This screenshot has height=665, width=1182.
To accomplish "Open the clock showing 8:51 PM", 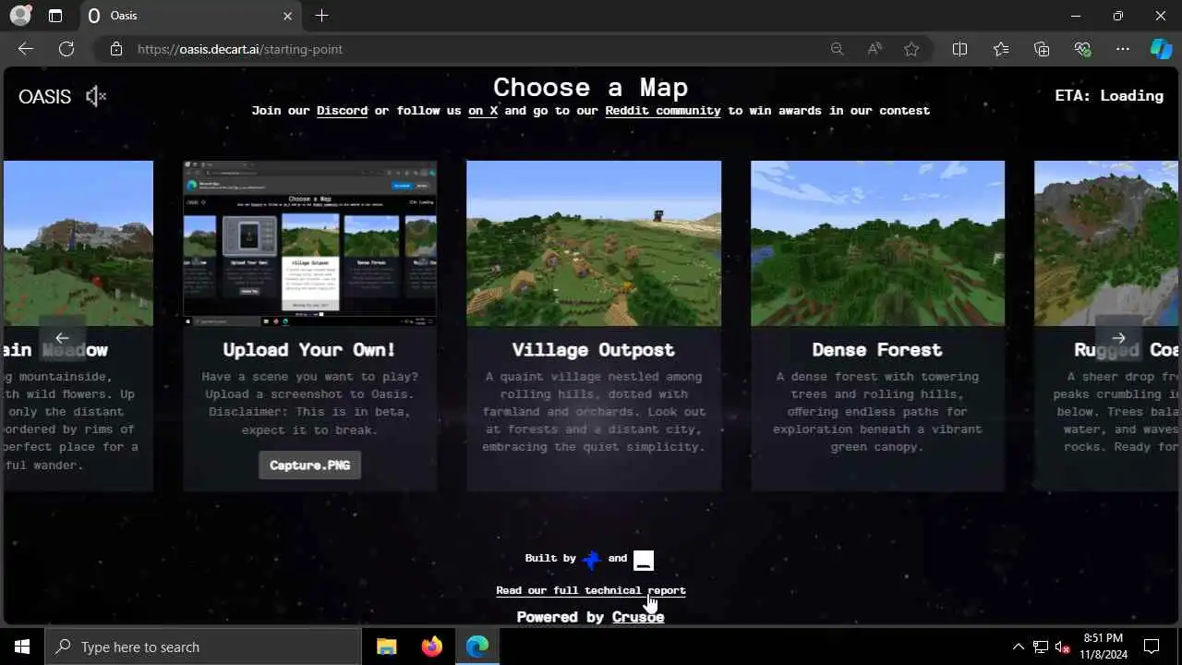I will tap(1103, 647).
